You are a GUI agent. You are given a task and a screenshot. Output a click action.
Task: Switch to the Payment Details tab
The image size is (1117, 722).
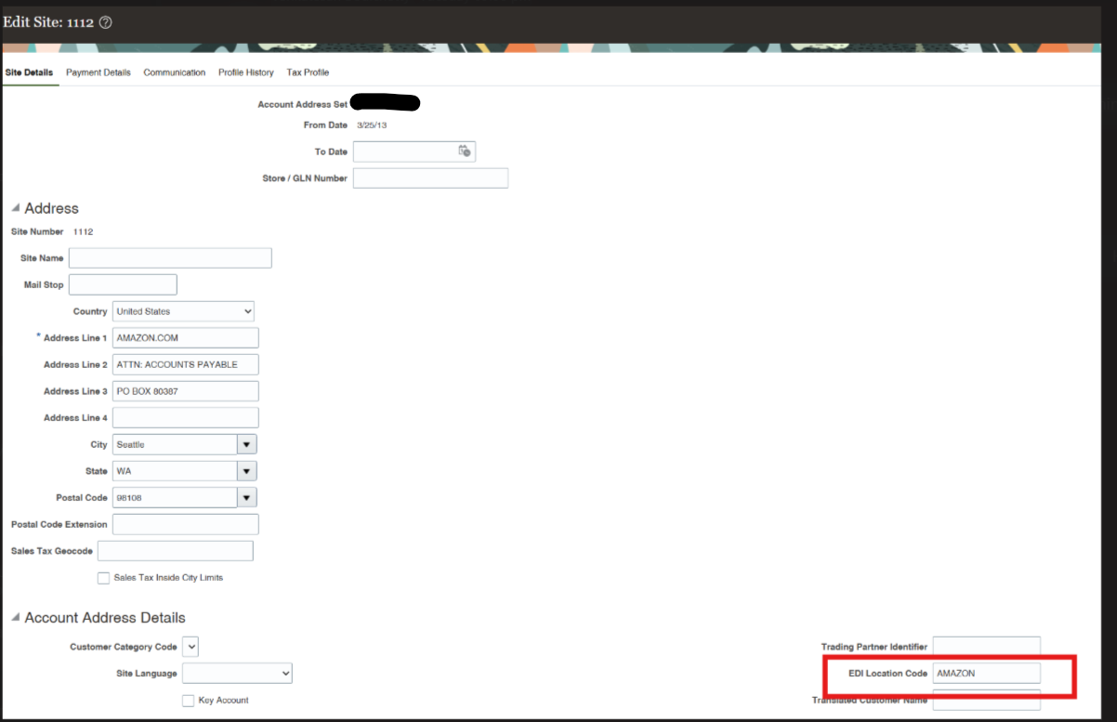click(x=98, y=72)
